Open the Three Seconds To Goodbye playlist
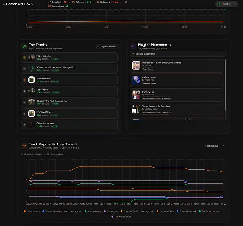The width and height of the screenshot is (243, 226). (x=177, y=110)
